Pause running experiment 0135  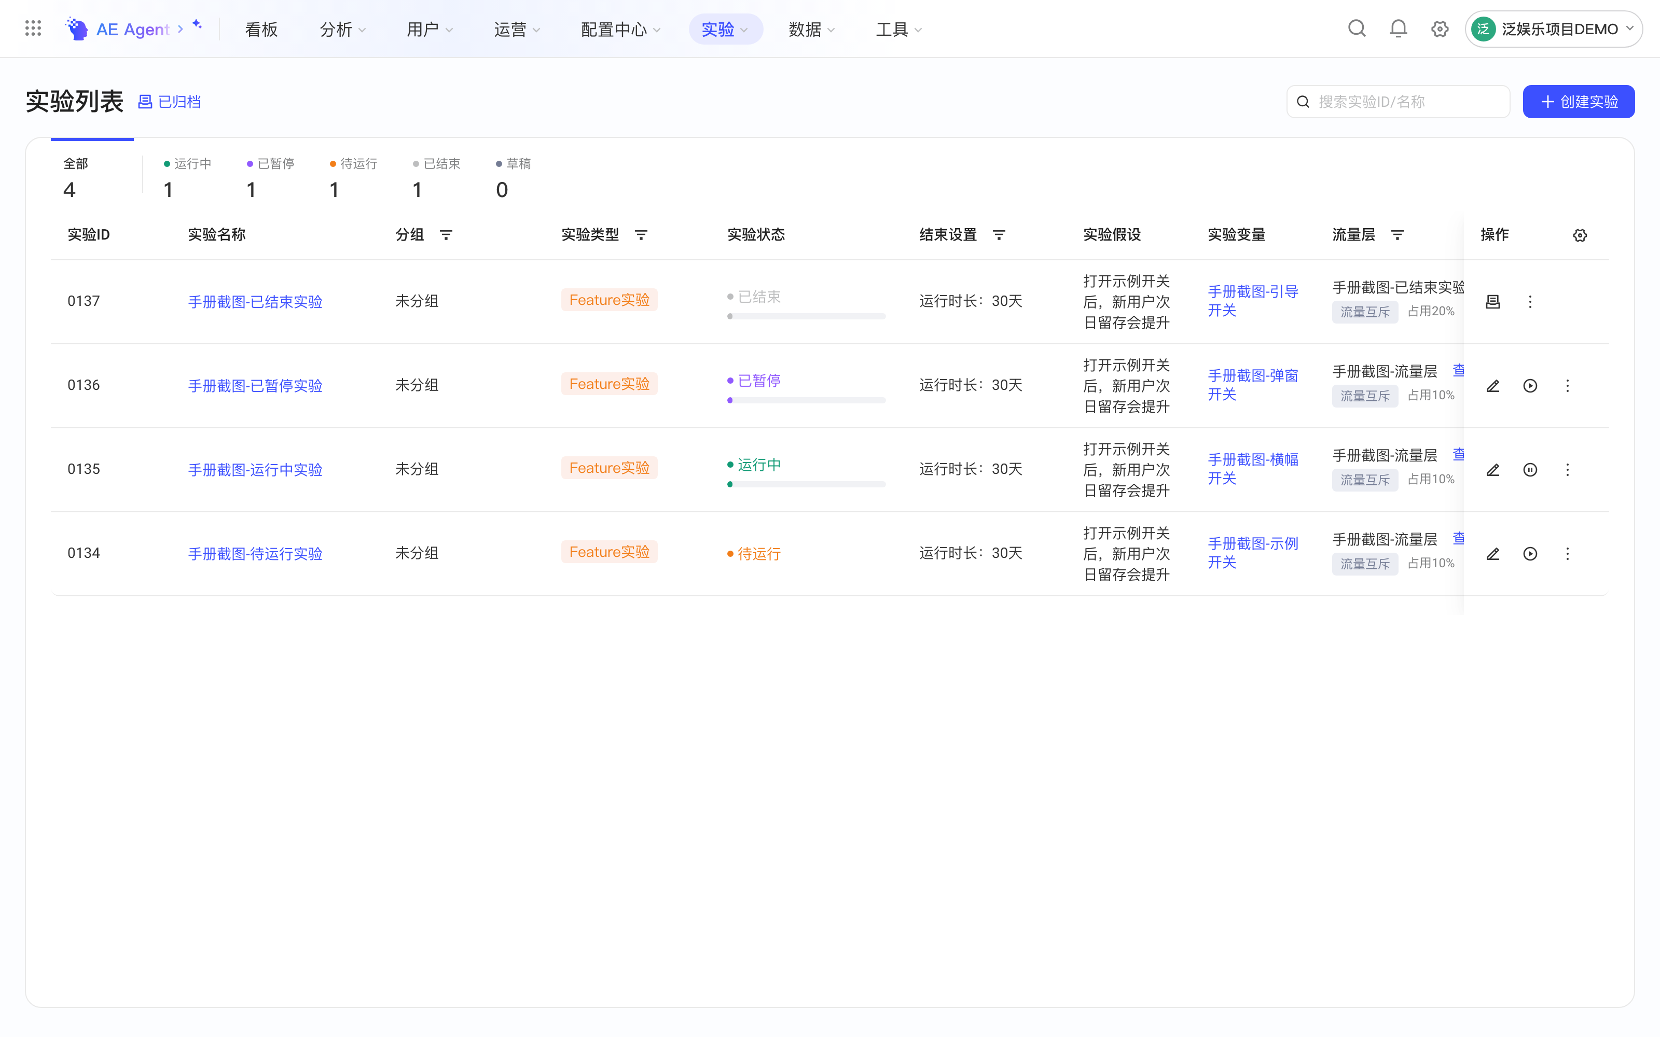[x=1530, y=470]
